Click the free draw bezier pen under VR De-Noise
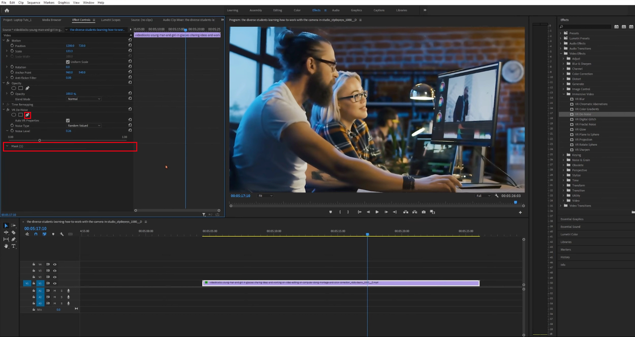635x337 pixels. (28, 115)
